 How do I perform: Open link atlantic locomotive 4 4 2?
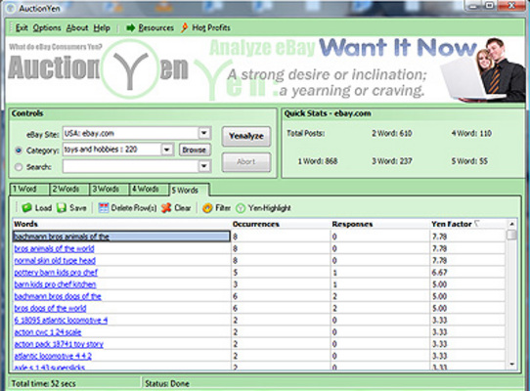point(53,356)
